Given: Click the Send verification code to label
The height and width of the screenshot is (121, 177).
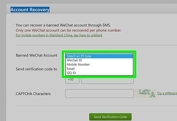Looking at the screenshot, I should tap(36, 69).
